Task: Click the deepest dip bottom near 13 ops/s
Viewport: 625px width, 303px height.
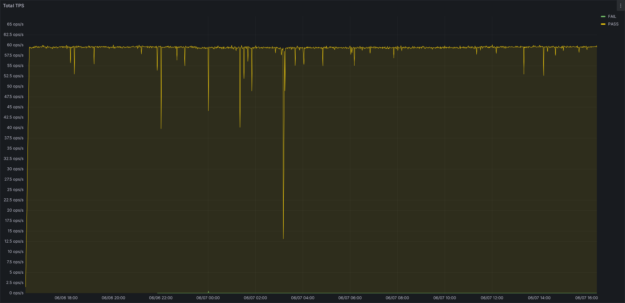Action: tap(283, 238)
